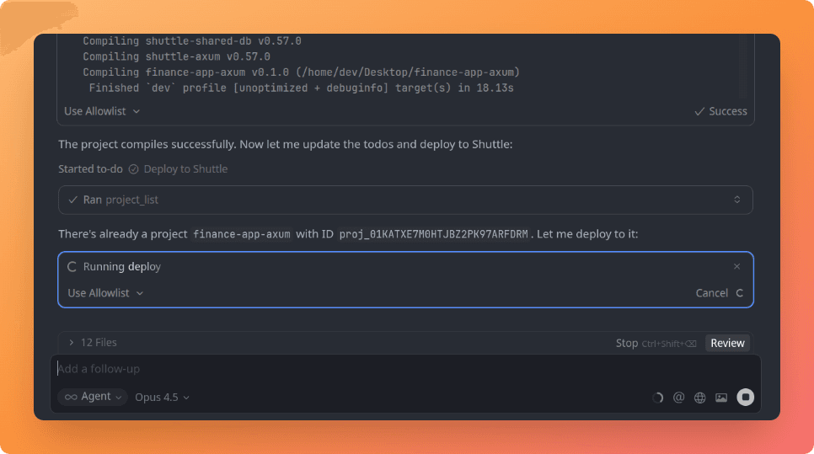Open the Opus 4.5 model dropdown
Screen dimensions: 814x454
pyautogui.click(x=162, y=397)
